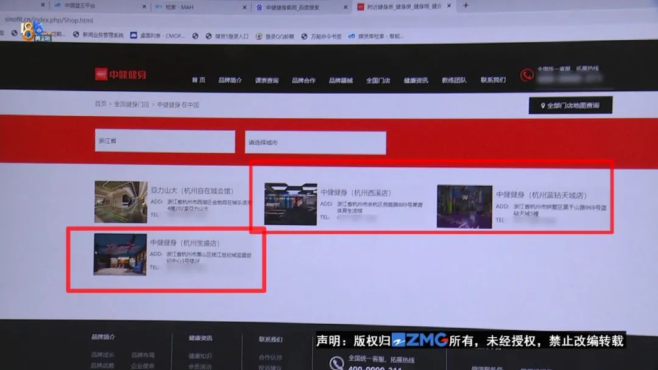The height and width of the screenshot is (370, 658).
Task: Click the 杭州蓝钻天城店 store thumbnail
Action: pyautogui.click(x=464, y=206)
